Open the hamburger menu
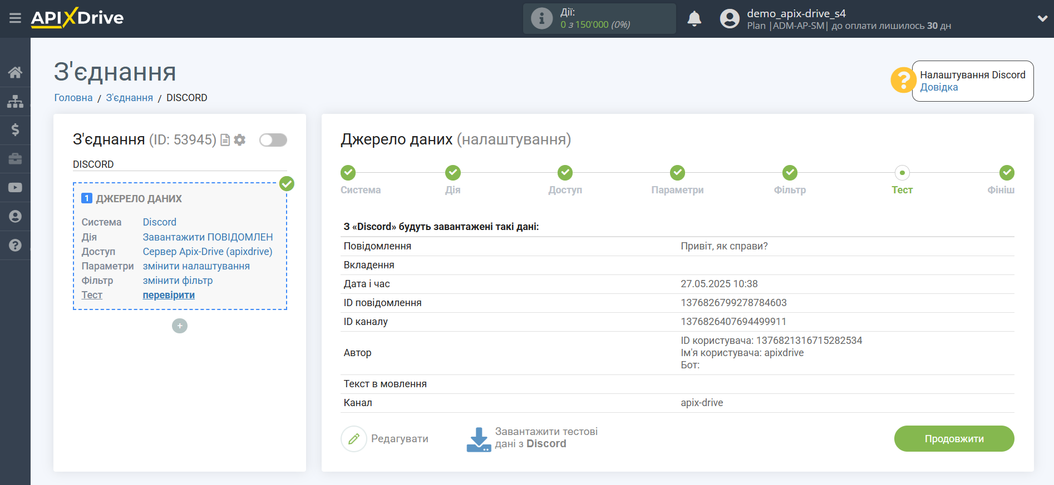This screenshot has height=485, width=1054. pyautogui.click(x=15, y=18)
